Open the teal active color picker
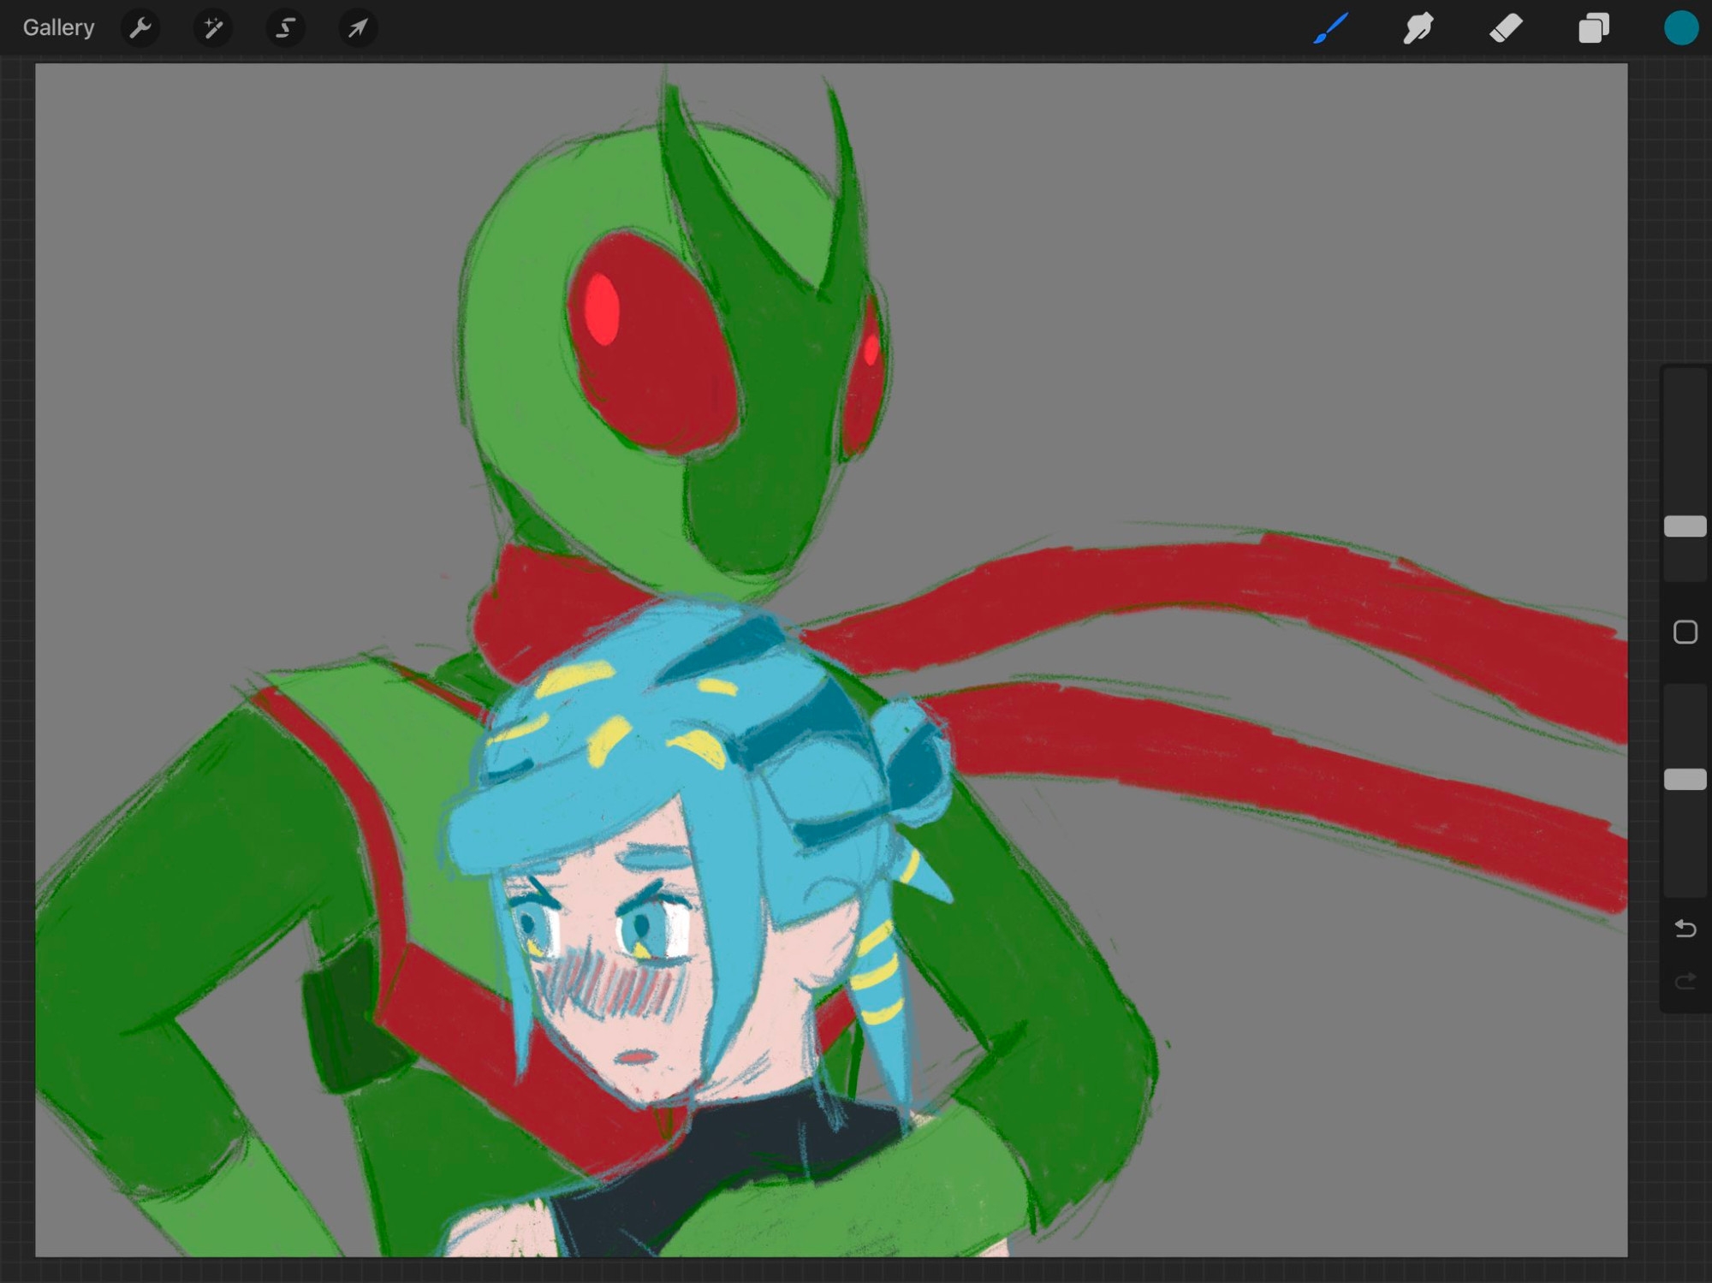The height and width of the screenshot is (1283, 1712). pyautogui.click(x=1680, y=28)
